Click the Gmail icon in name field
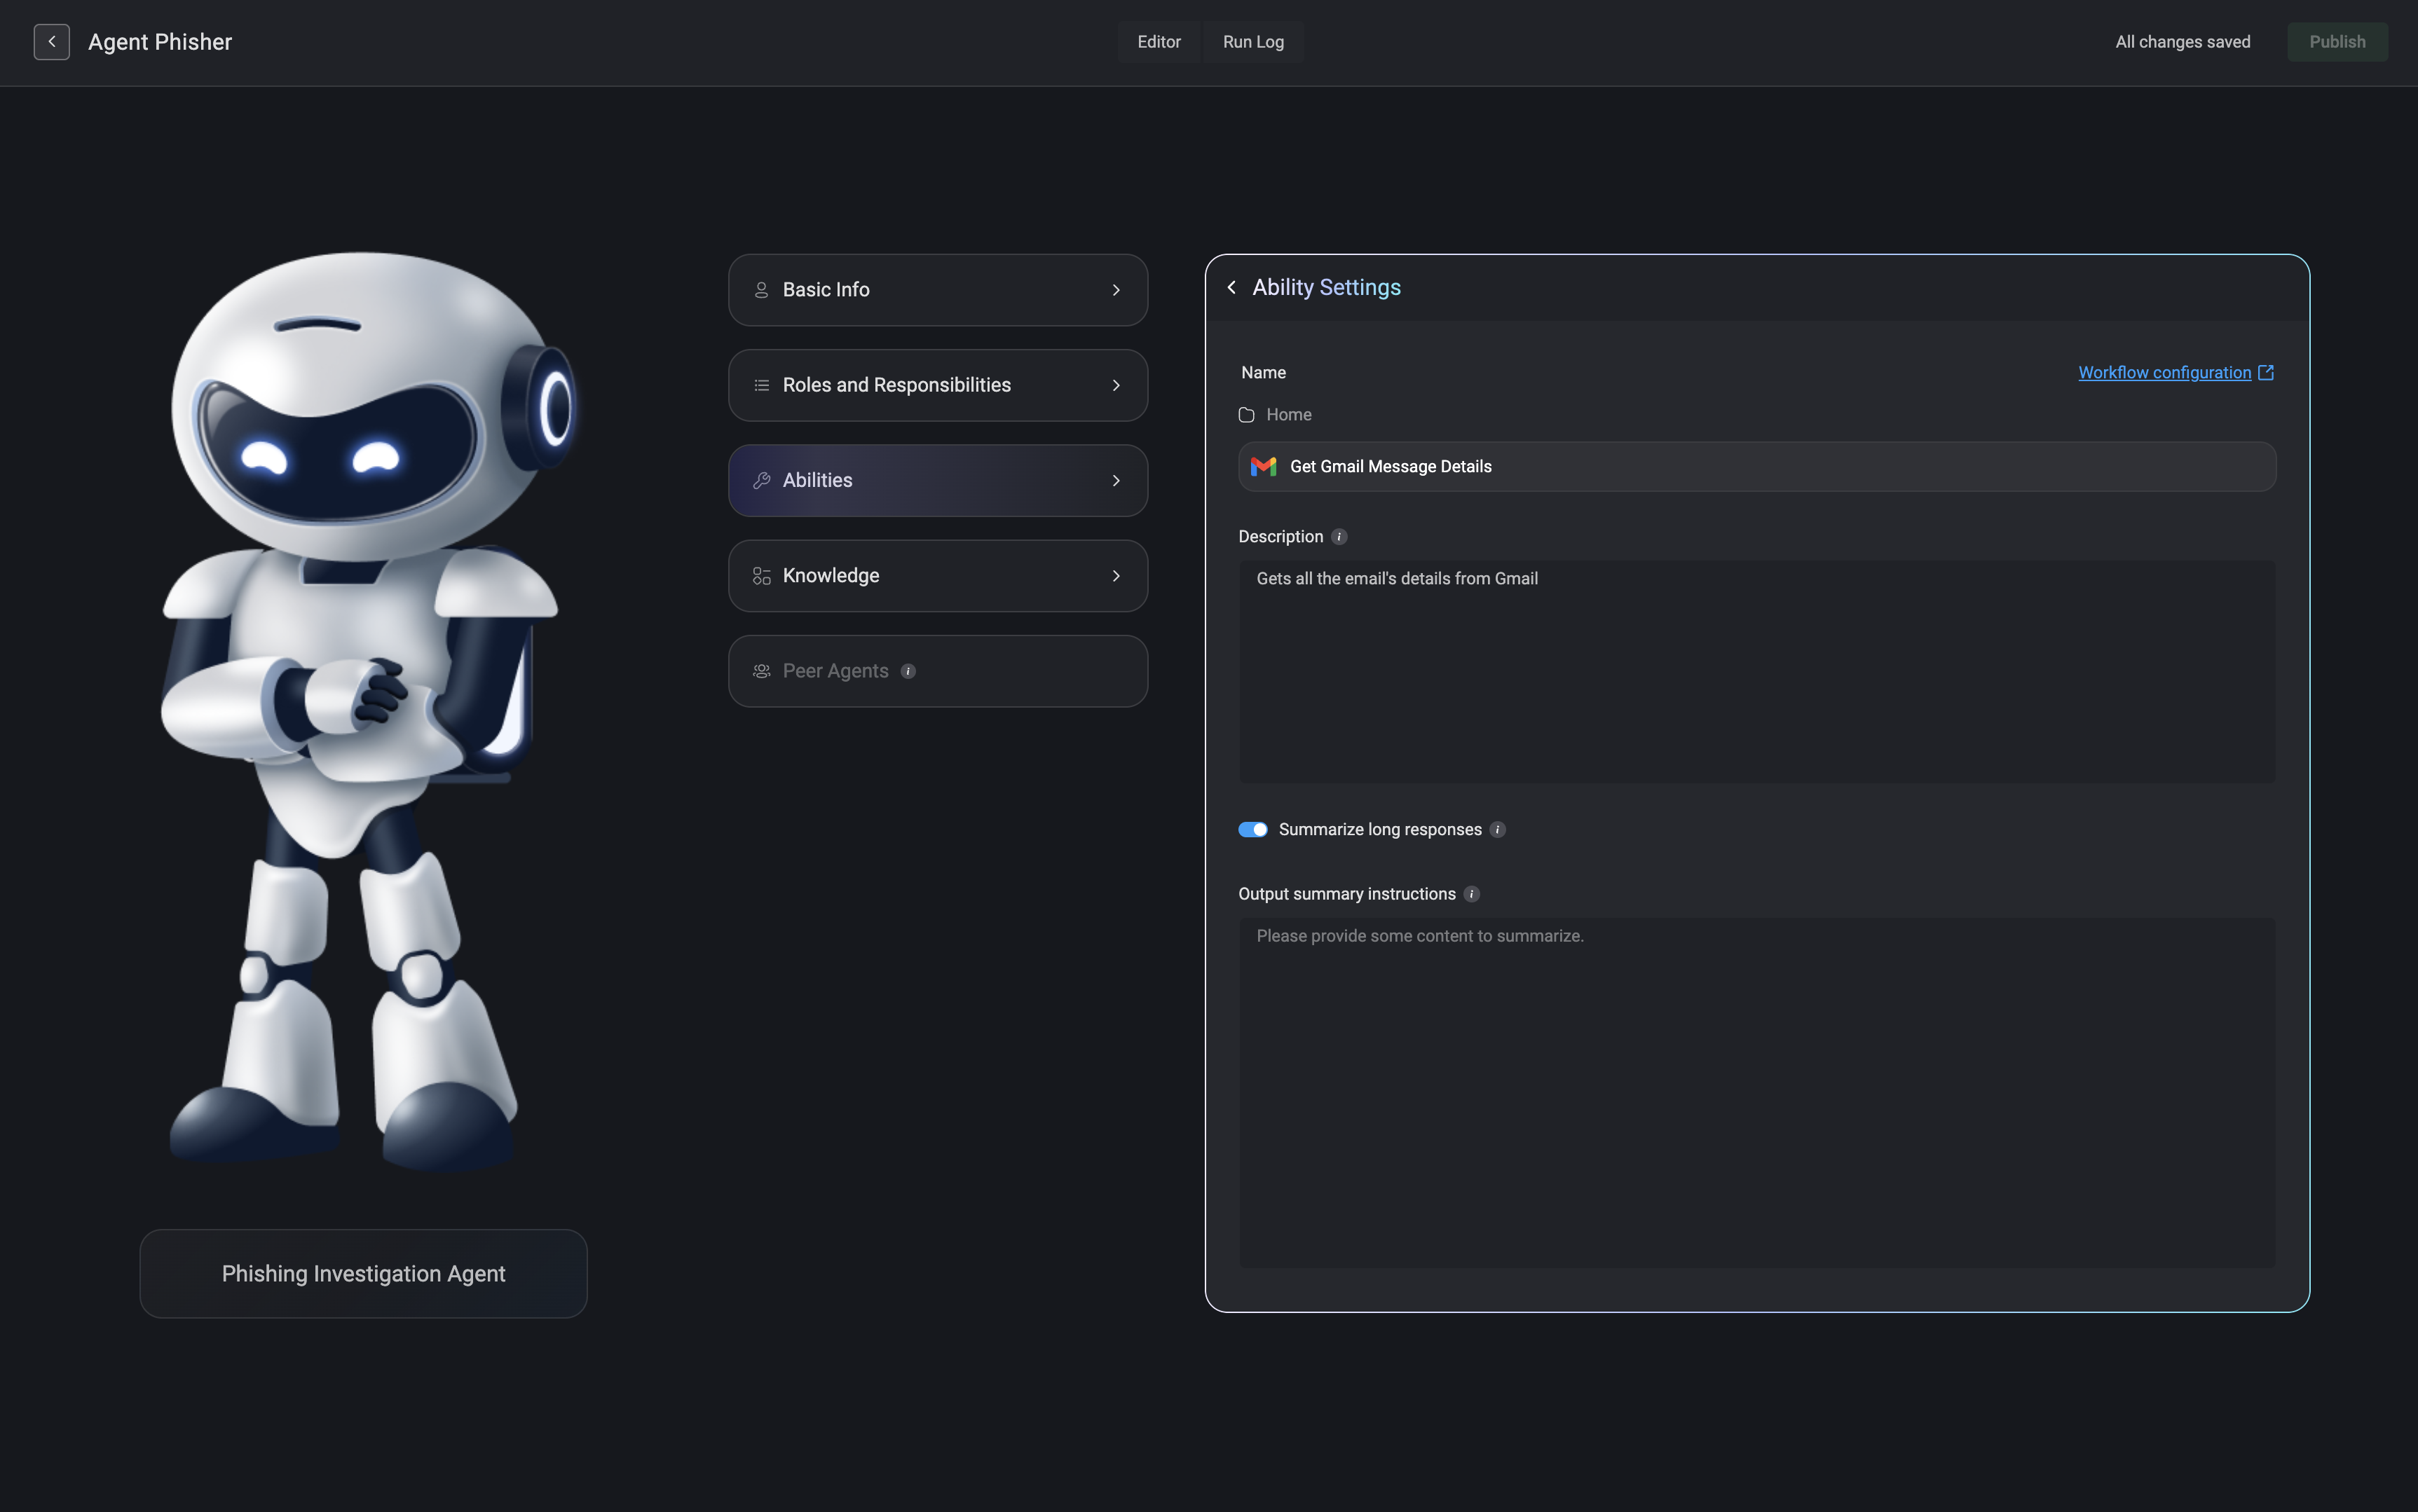Screen dimensions: 2418x1512 pyautogui.click(x=1263, y=467)
